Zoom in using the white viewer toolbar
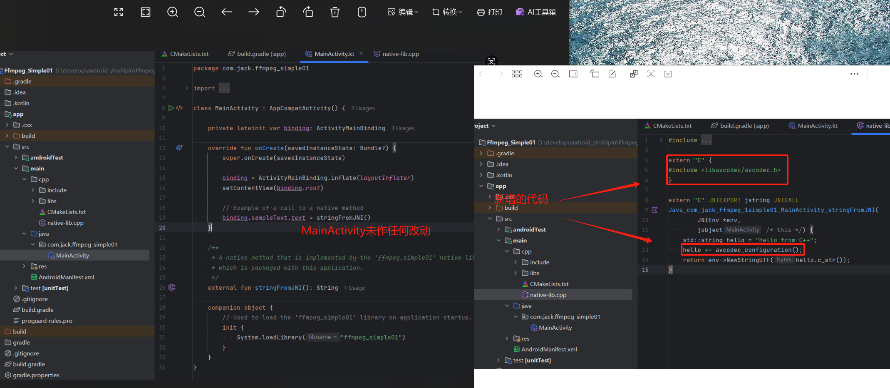 (x=538, y=74)
